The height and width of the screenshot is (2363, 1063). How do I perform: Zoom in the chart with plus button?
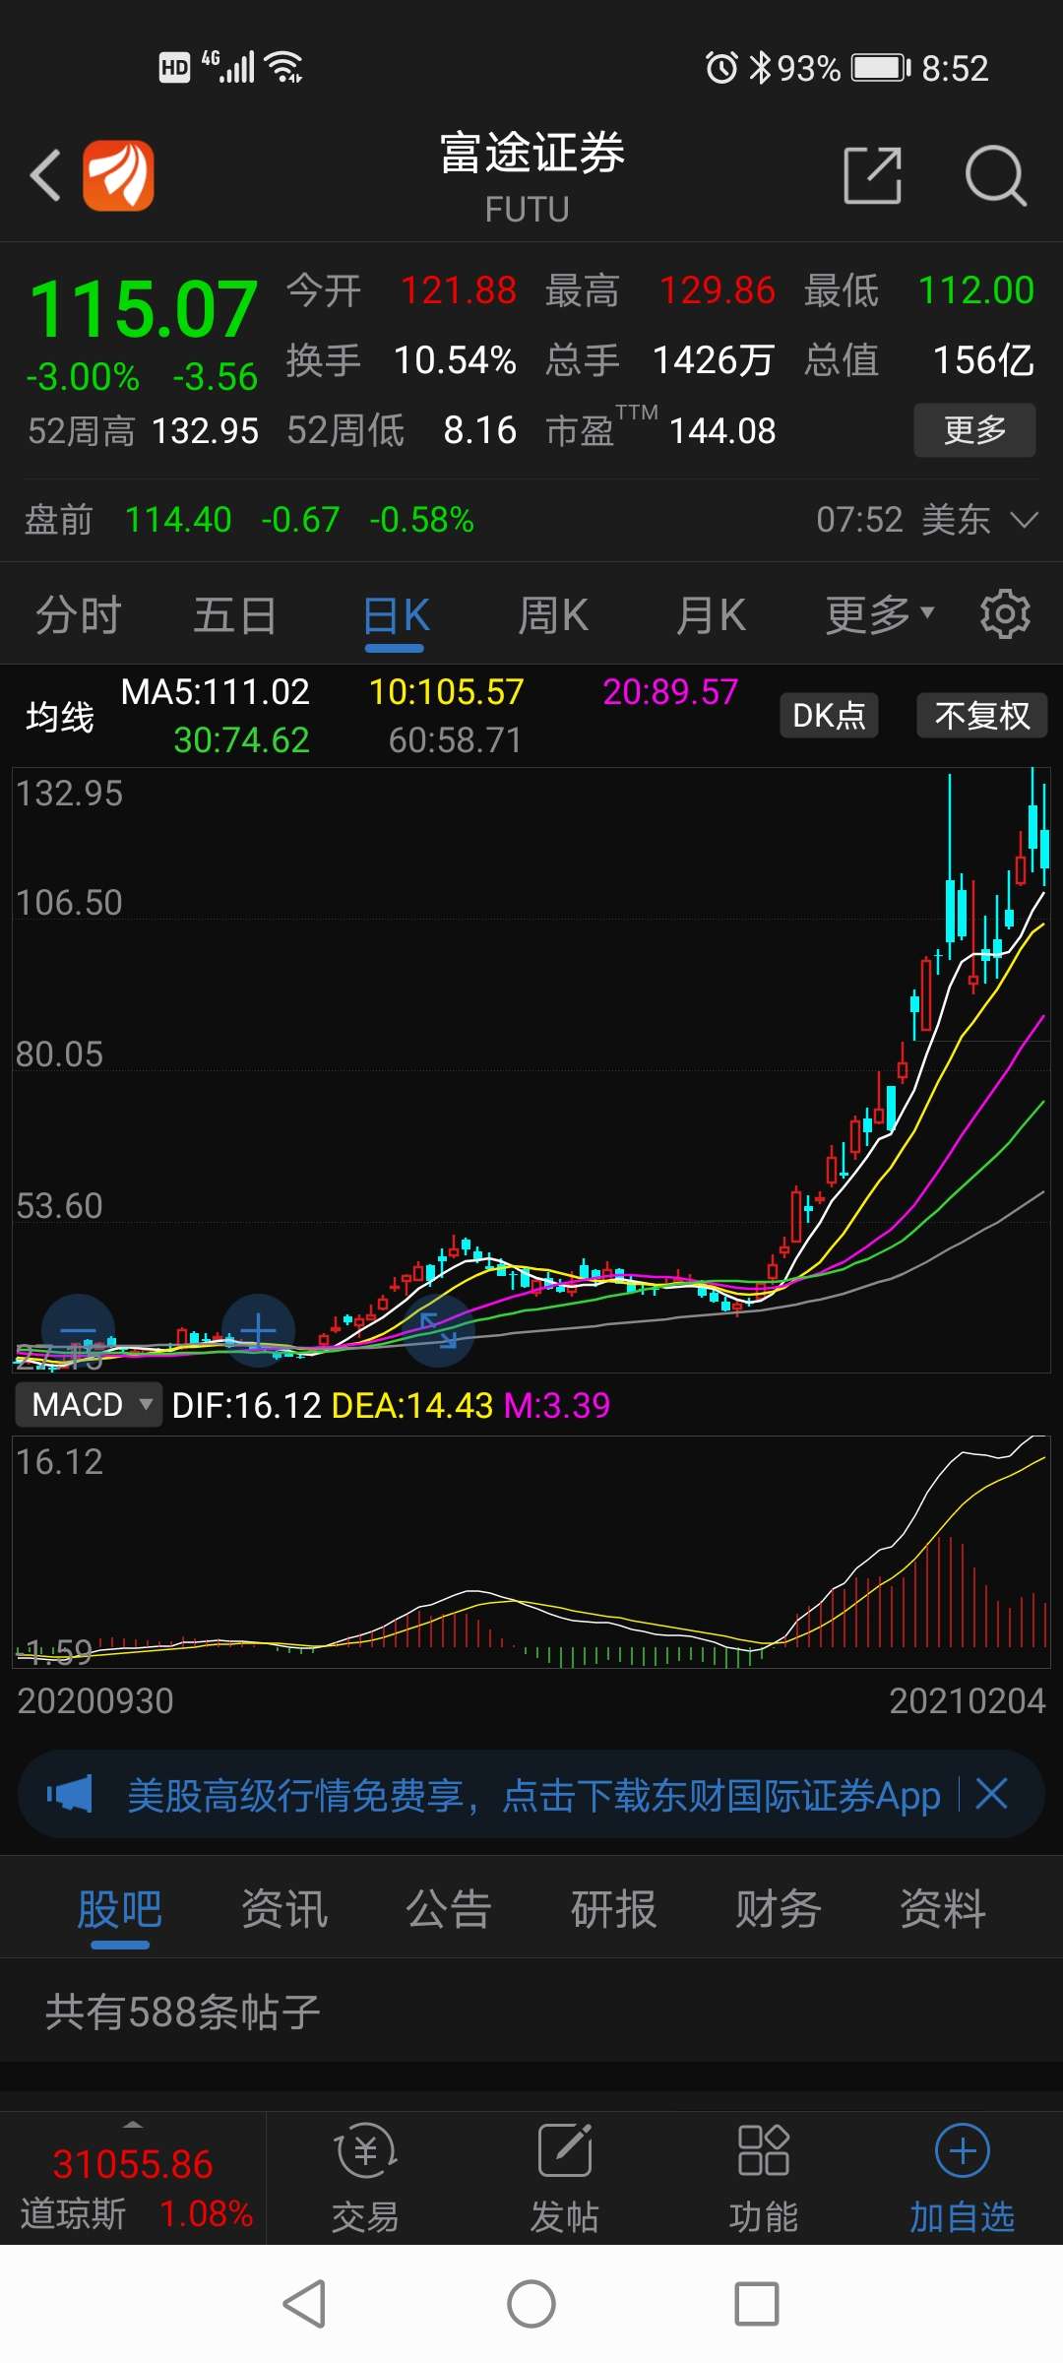click(258, 1330)
